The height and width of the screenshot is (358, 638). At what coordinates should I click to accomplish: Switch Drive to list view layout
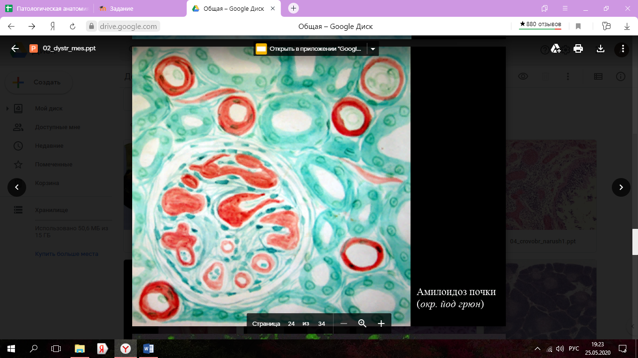[x=598, y=76]
